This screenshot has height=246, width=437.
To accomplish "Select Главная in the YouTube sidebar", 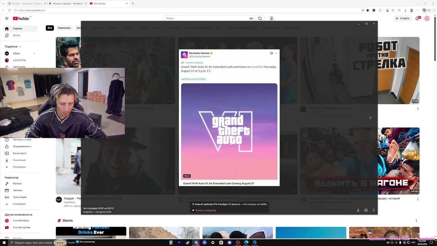I will pyautogui.click(x=21, y=29).
